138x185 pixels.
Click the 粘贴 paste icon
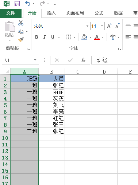(x=9, y=26)
